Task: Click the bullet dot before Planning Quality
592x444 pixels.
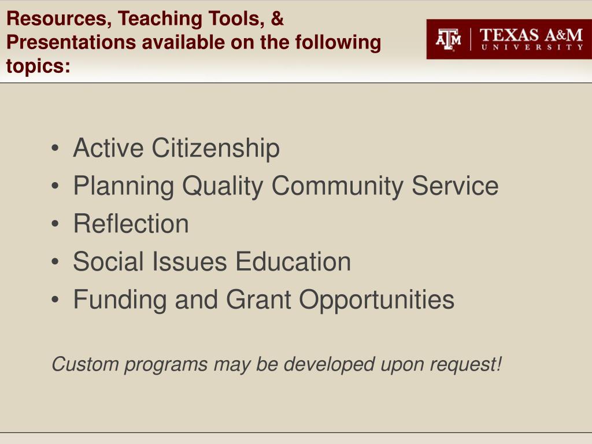Action: [55, 186]
